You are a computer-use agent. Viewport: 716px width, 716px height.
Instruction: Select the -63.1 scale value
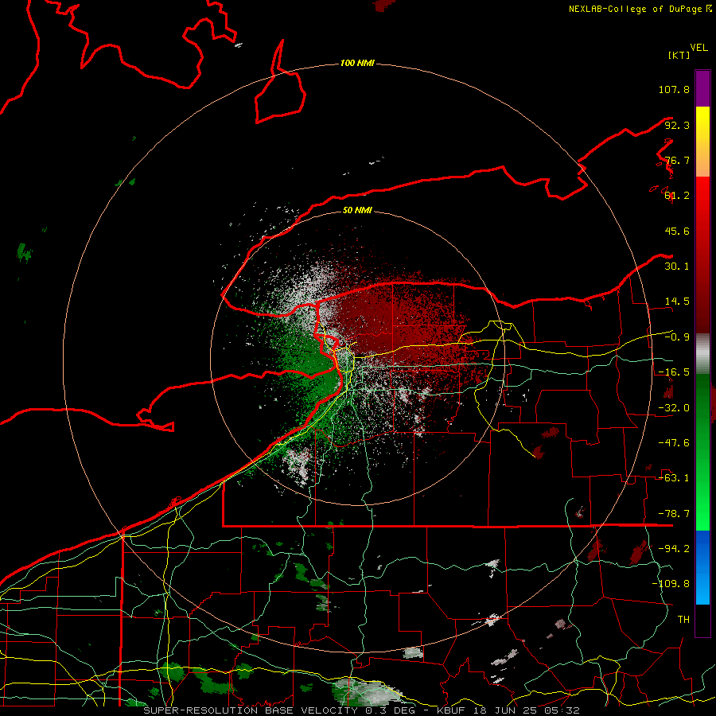674,478
